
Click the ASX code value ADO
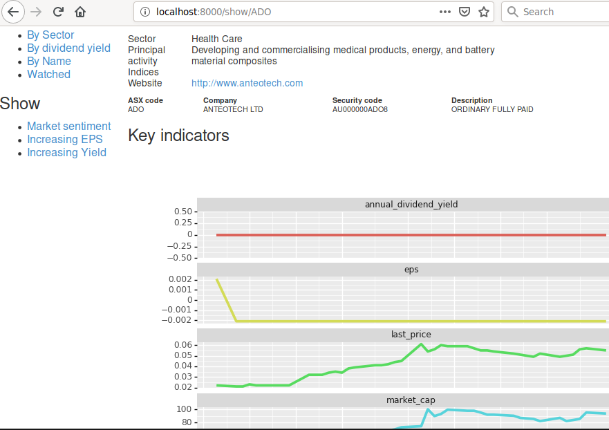click(x=136, y=109)
